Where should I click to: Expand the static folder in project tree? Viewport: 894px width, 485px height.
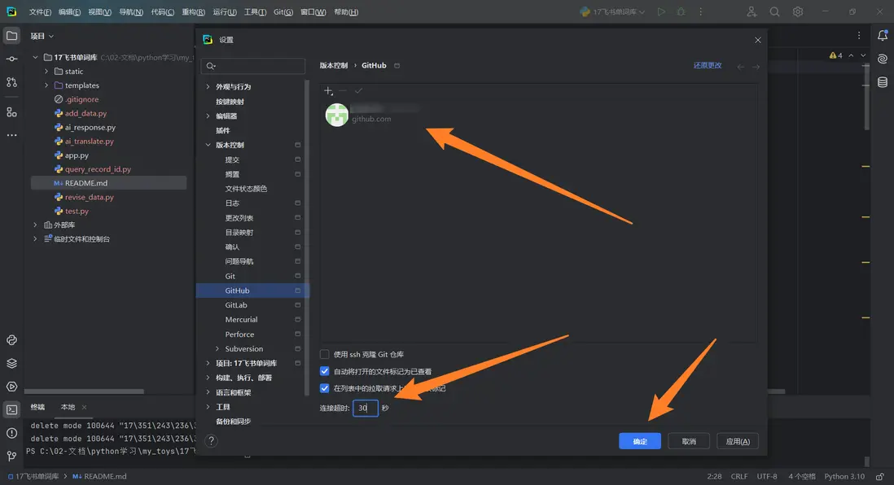tap(46, 72)
